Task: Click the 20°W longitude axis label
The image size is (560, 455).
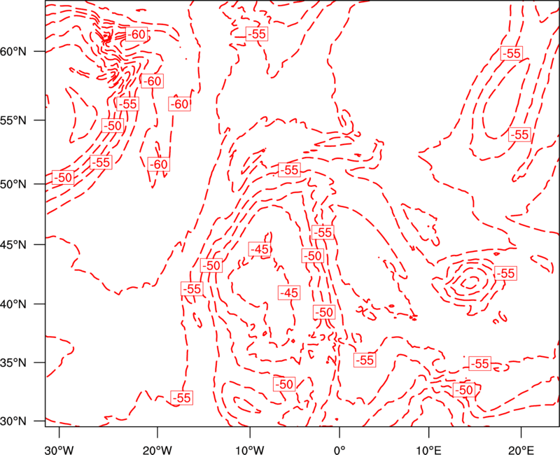Action: pos(157,449)
